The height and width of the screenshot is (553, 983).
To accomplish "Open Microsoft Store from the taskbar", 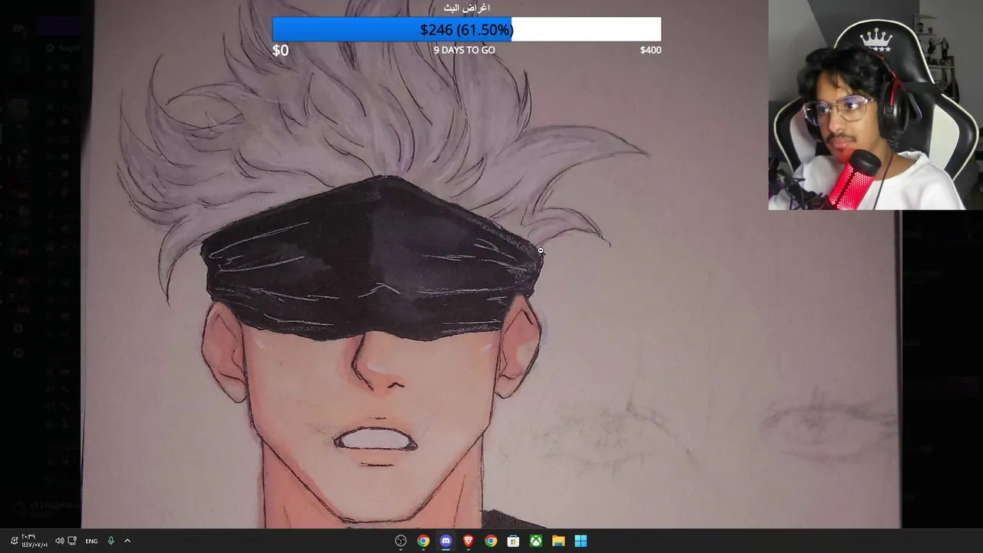I will 513,541.
